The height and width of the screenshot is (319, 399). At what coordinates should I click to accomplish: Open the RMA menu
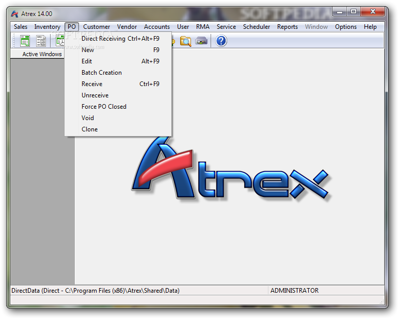pos(203,27)
